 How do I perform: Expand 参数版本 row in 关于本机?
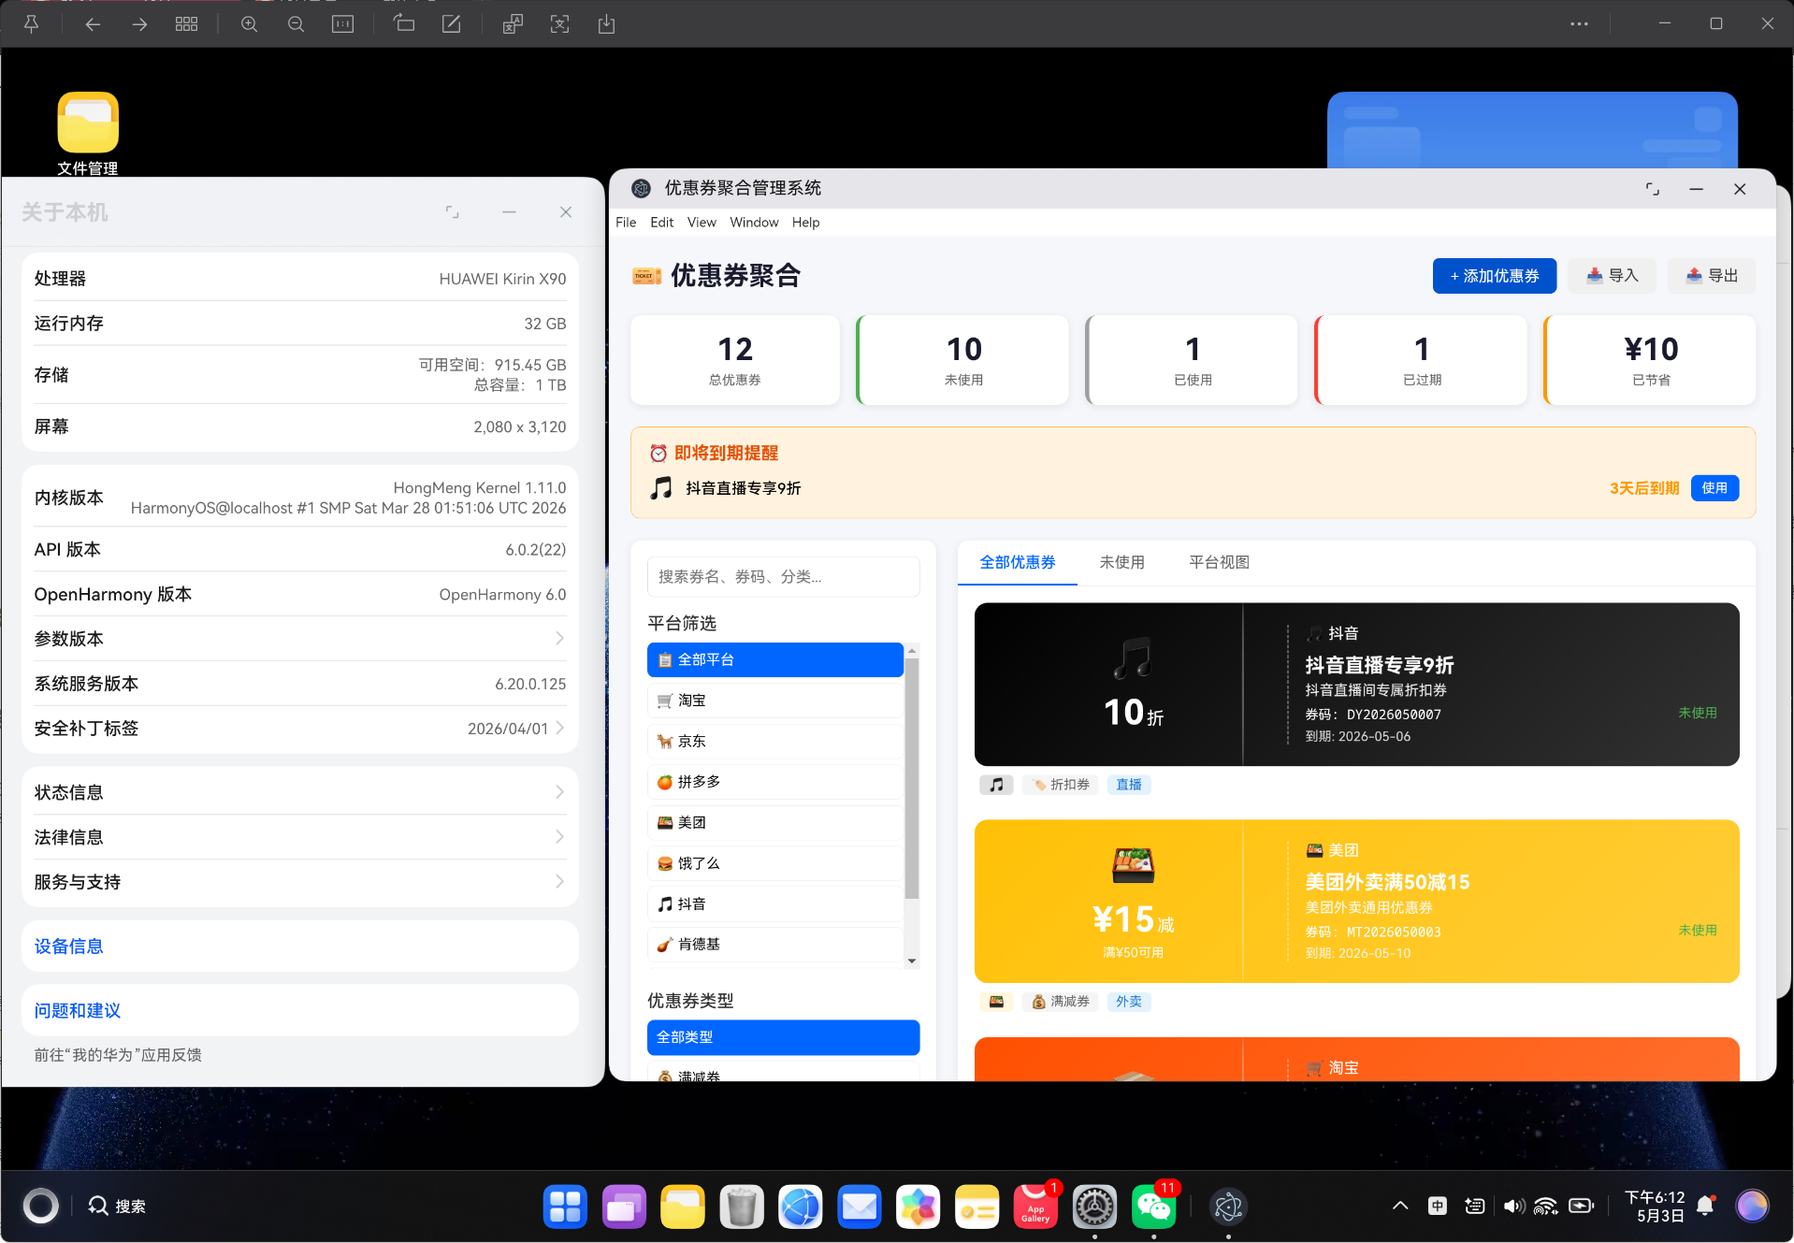[299, 639]
